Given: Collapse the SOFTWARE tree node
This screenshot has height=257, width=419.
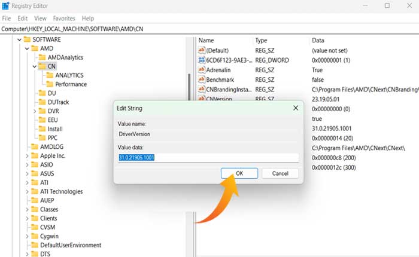Looking at the screenshot, I should coord(20,39).
